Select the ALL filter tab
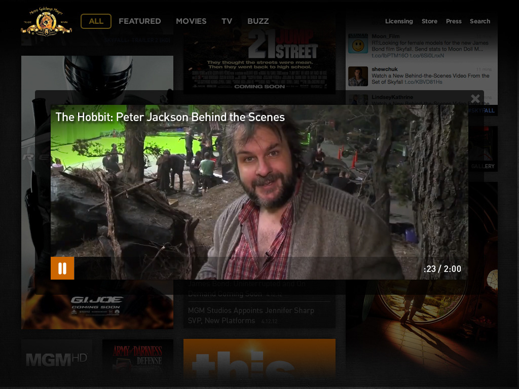The width and height of the screenshot is (519, 389). pos(96,21)
